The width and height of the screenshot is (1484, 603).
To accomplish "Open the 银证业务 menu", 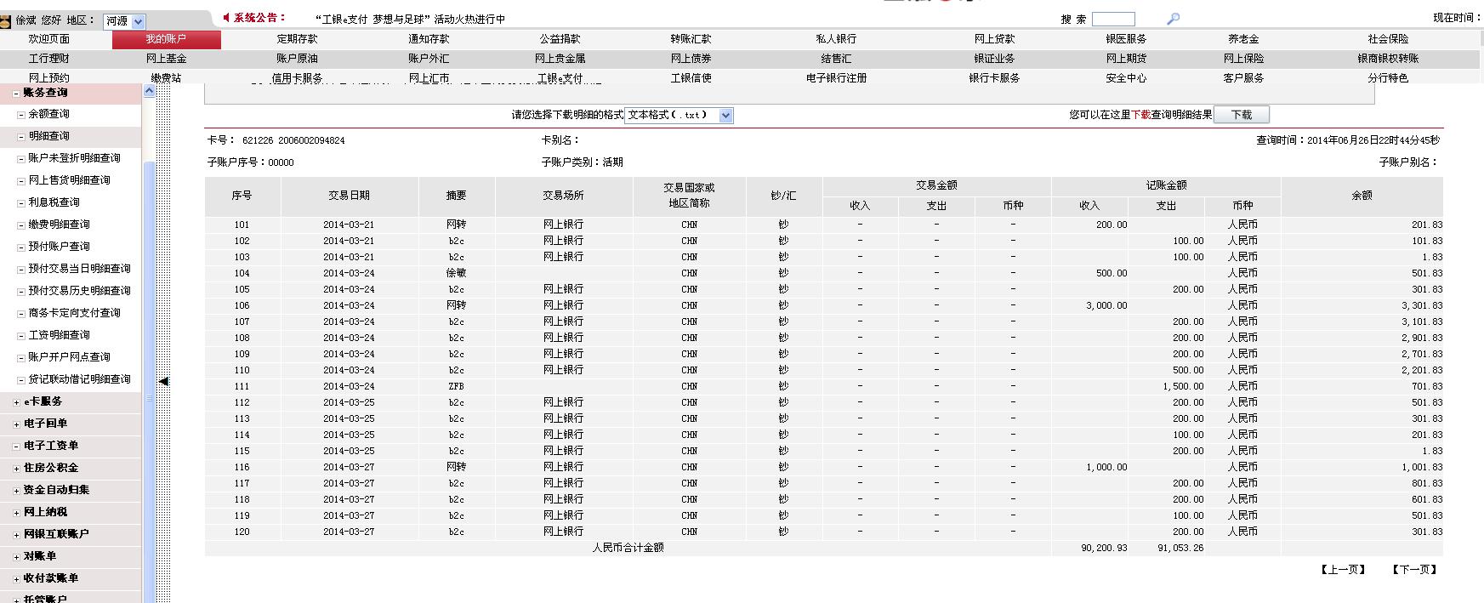I will [994, 59].
